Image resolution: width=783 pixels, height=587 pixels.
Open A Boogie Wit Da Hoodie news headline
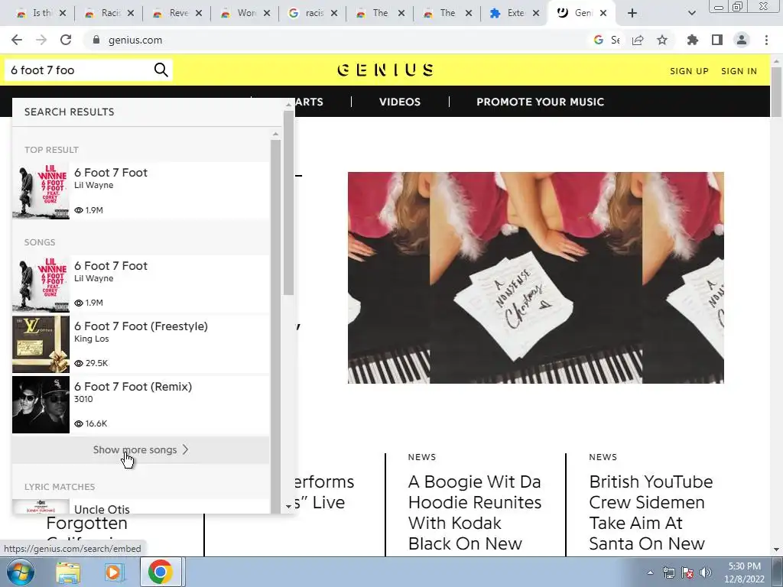coord(474,513)
